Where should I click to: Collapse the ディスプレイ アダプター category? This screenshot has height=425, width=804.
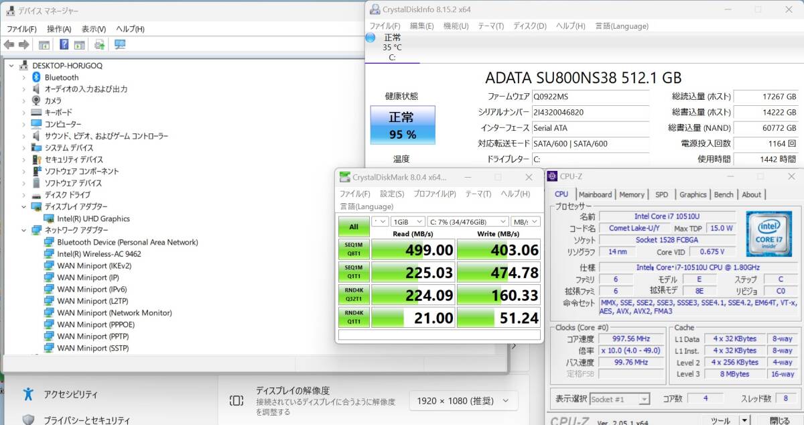[23, 206]
